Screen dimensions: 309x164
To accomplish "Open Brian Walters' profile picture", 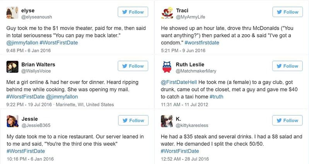I will pos(12,67).
